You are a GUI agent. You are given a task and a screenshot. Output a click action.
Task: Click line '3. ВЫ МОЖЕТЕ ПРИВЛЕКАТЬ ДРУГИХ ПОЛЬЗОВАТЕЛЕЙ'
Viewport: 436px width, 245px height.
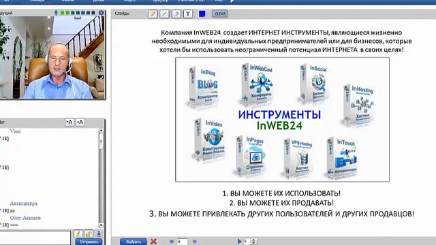tap(242, 214)
